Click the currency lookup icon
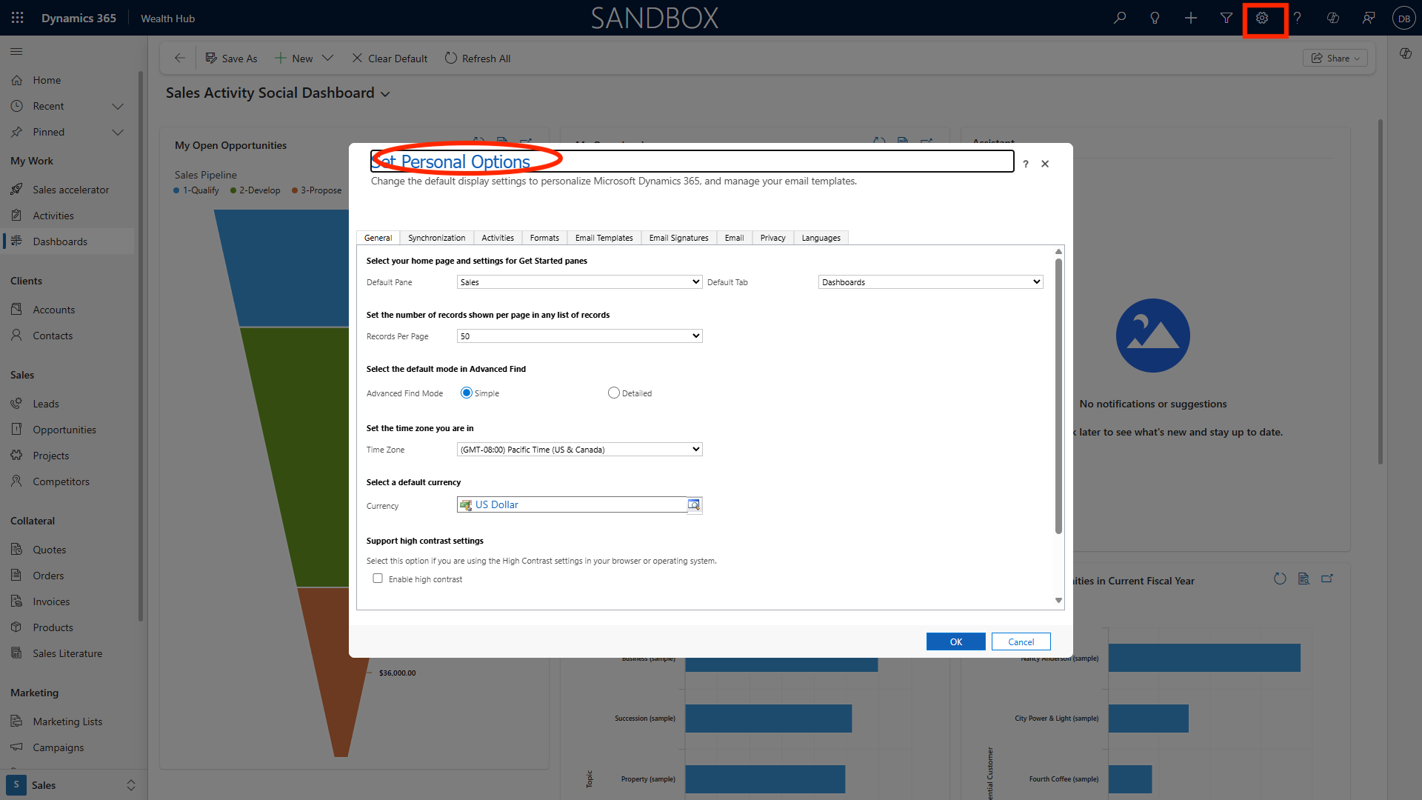This screenshot has height=800, width=1422. (x=694, y=505)
